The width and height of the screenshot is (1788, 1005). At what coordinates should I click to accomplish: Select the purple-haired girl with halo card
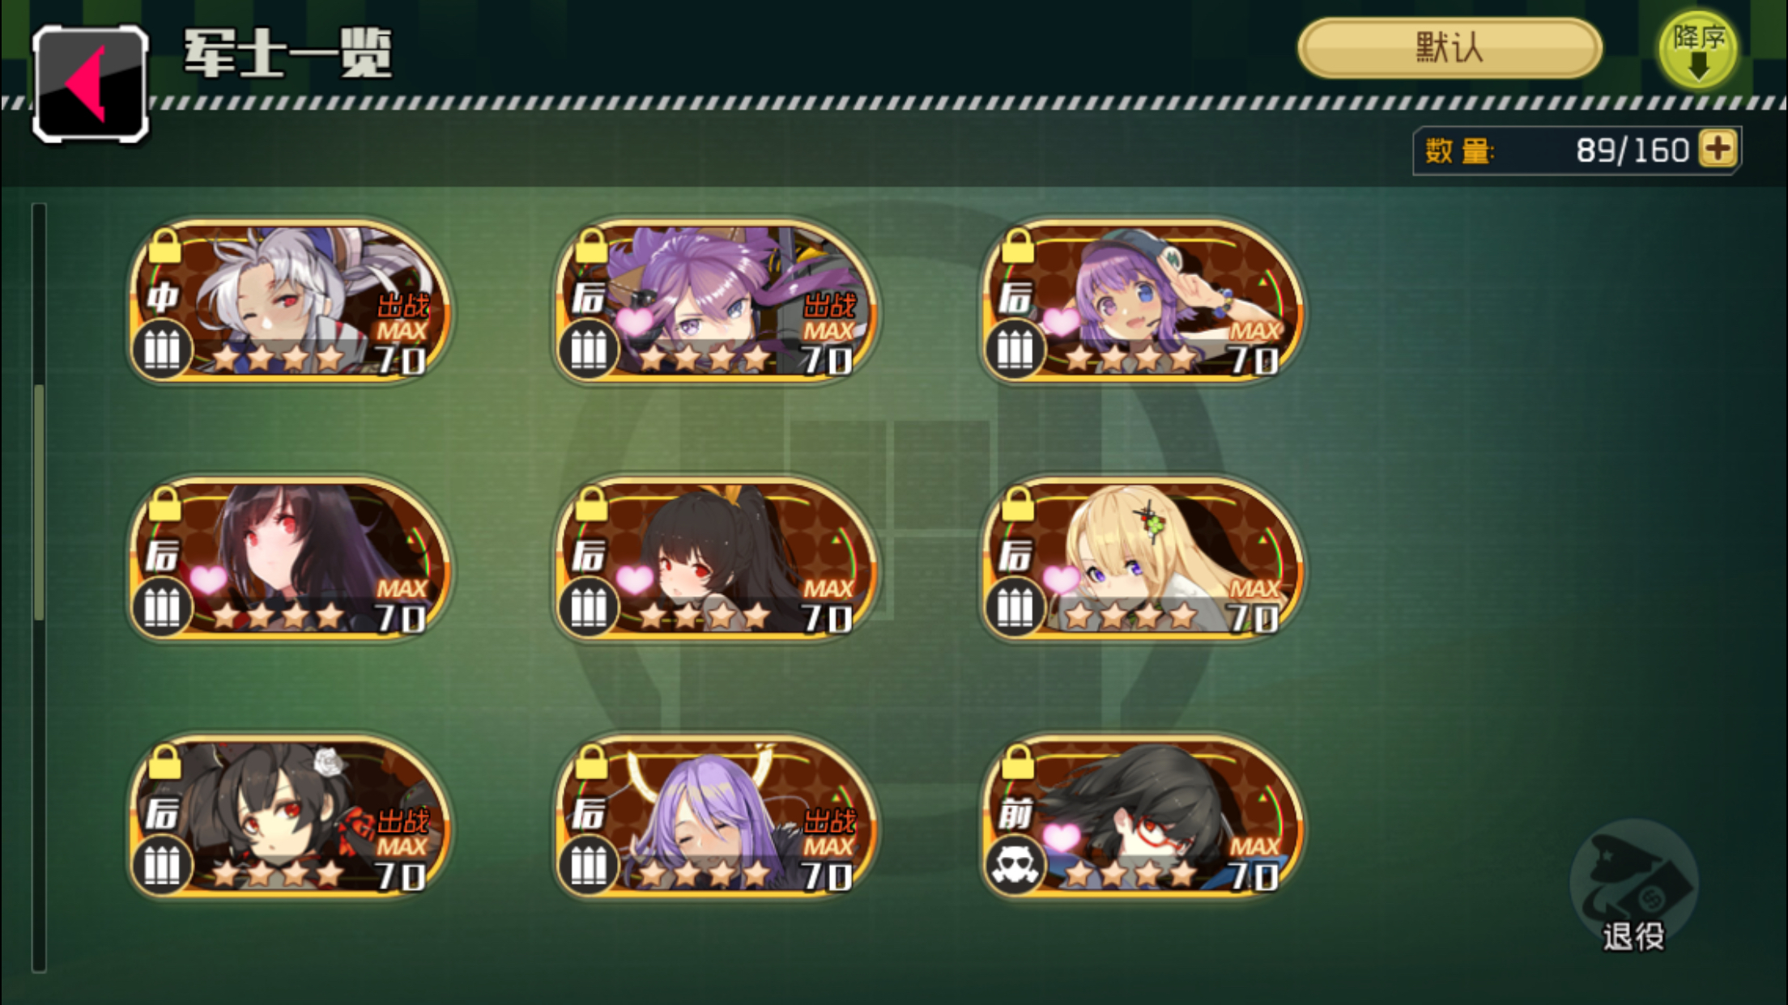point(717,816)
